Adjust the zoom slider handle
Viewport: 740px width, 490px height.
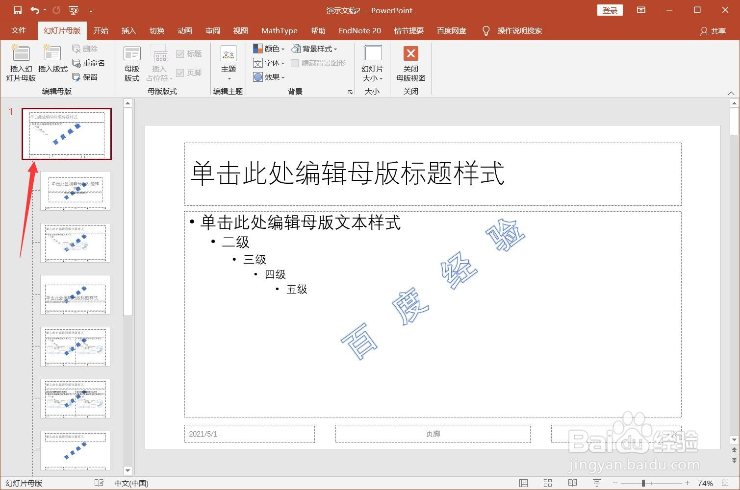coord(643,483)
